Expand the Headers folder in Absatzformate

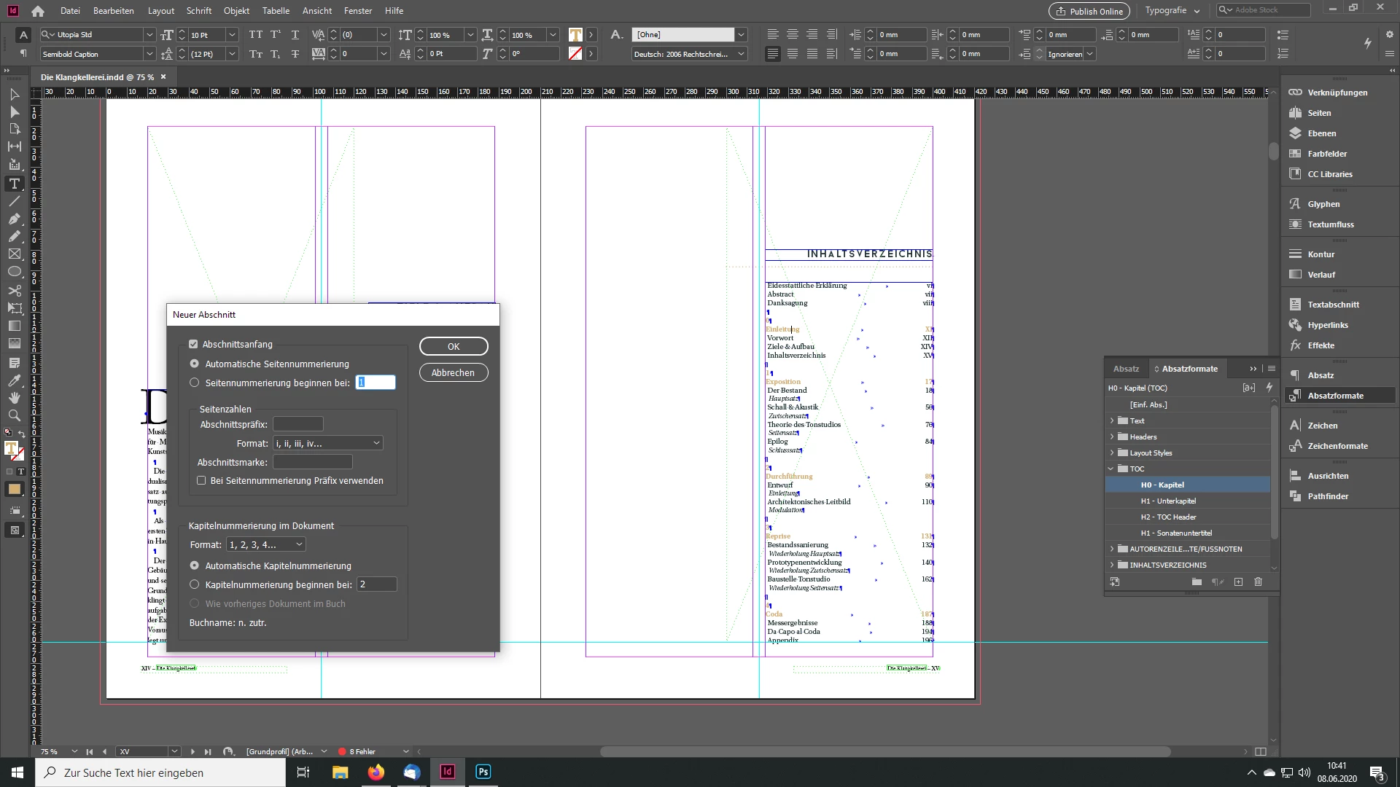coord(1112,436)
